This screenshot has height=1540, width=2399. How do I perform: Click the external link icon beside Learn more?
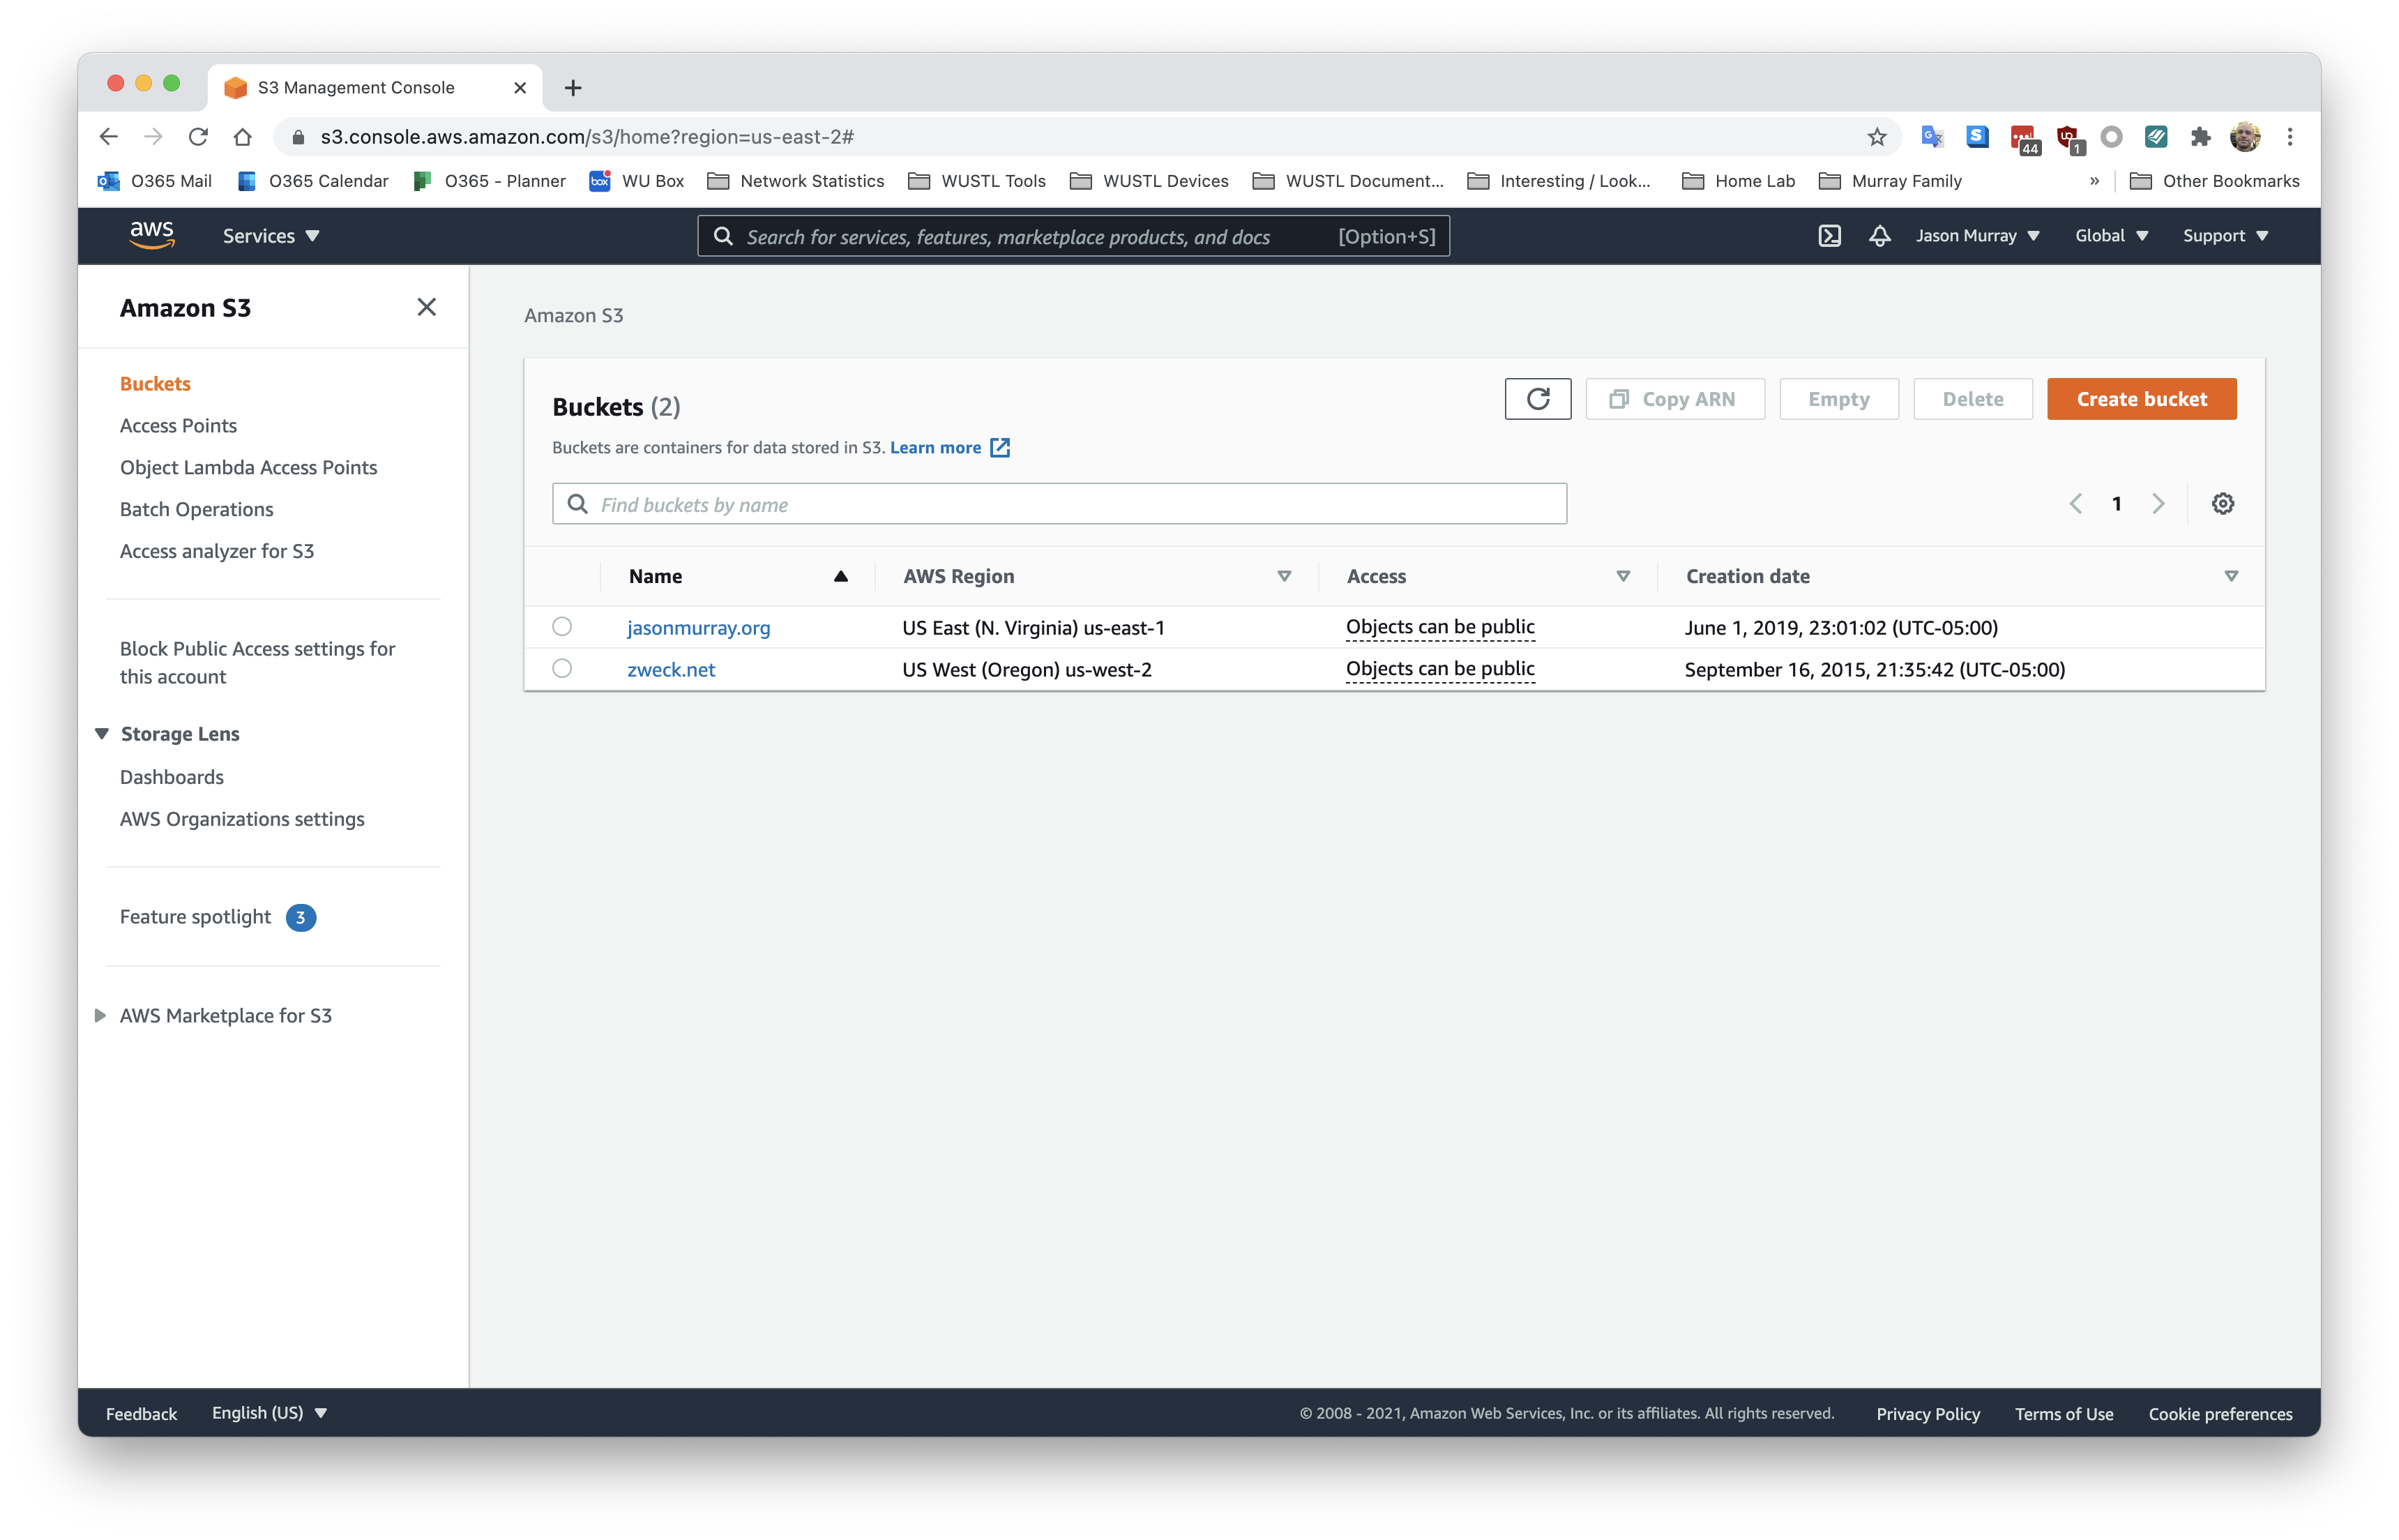point(999,448)
